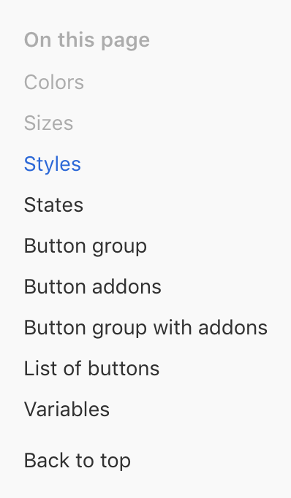Choose the grayed Sizes entry
Image resolution: width=291 pixels, height=498 pixels.
48,123
